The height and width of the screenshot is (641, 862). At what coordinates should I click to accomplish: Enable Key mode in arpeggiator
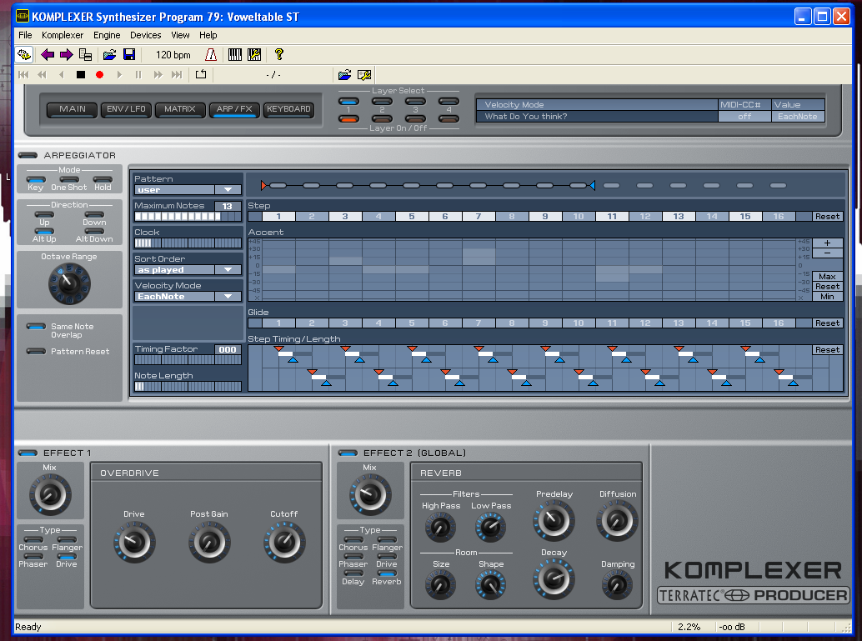[x=36, y=179]
